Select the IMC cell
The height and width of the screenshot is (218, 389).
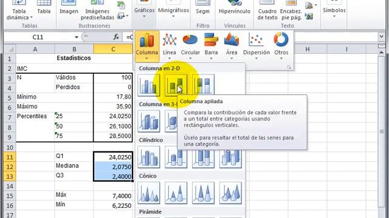coord(35,68)
